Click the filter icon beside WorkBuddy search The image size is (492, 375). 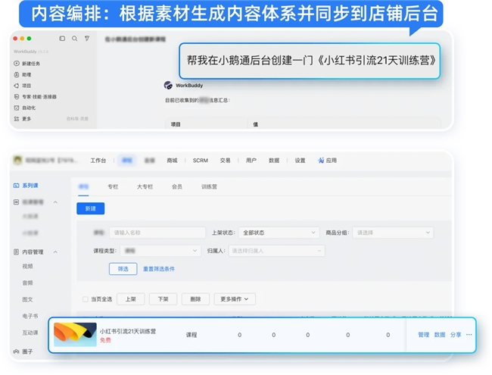(87, 39)
